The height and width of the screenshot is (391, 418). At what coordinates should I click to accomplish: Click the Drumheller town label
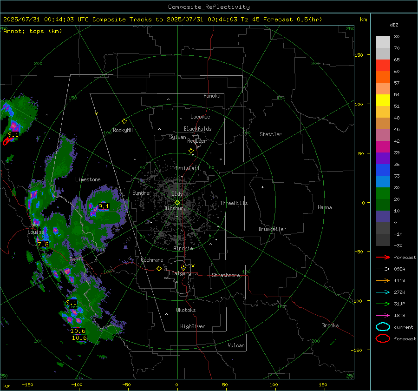[x=272, y=229]
